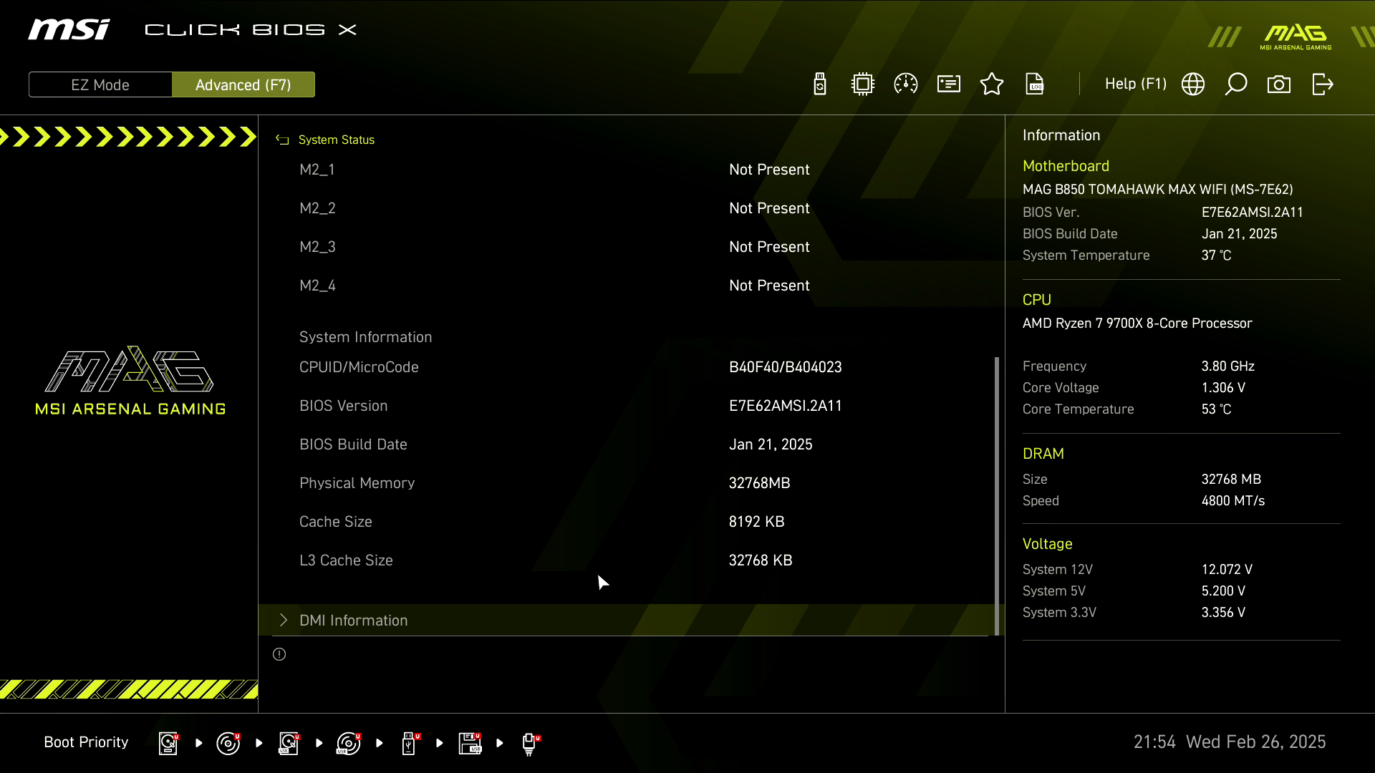Open the speedometer performance icon
Viewport: 1375px width, 773px height.
coord(906,84)
